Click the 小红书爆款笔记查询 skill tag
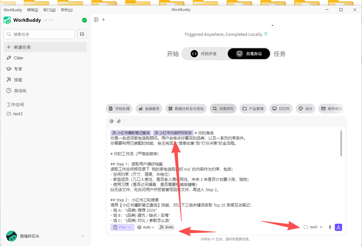Image resolution: width=362 pixels, height=246 pixels. [x=131, y=133]
